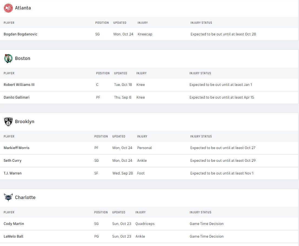Screen dimensions: 299x246
Task: Click INJURY STATUS header in Boston table
Action: click(200, 73)
